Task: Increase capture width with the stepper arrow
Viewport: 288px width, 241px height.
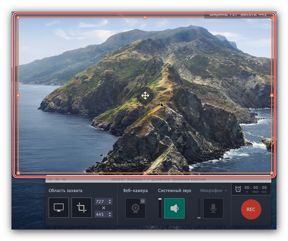Action: [x=110, y=201]
